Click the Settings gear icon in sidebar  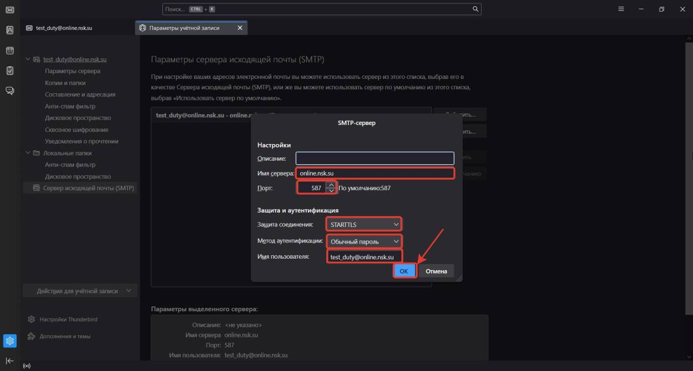click(x=10, y=340)
